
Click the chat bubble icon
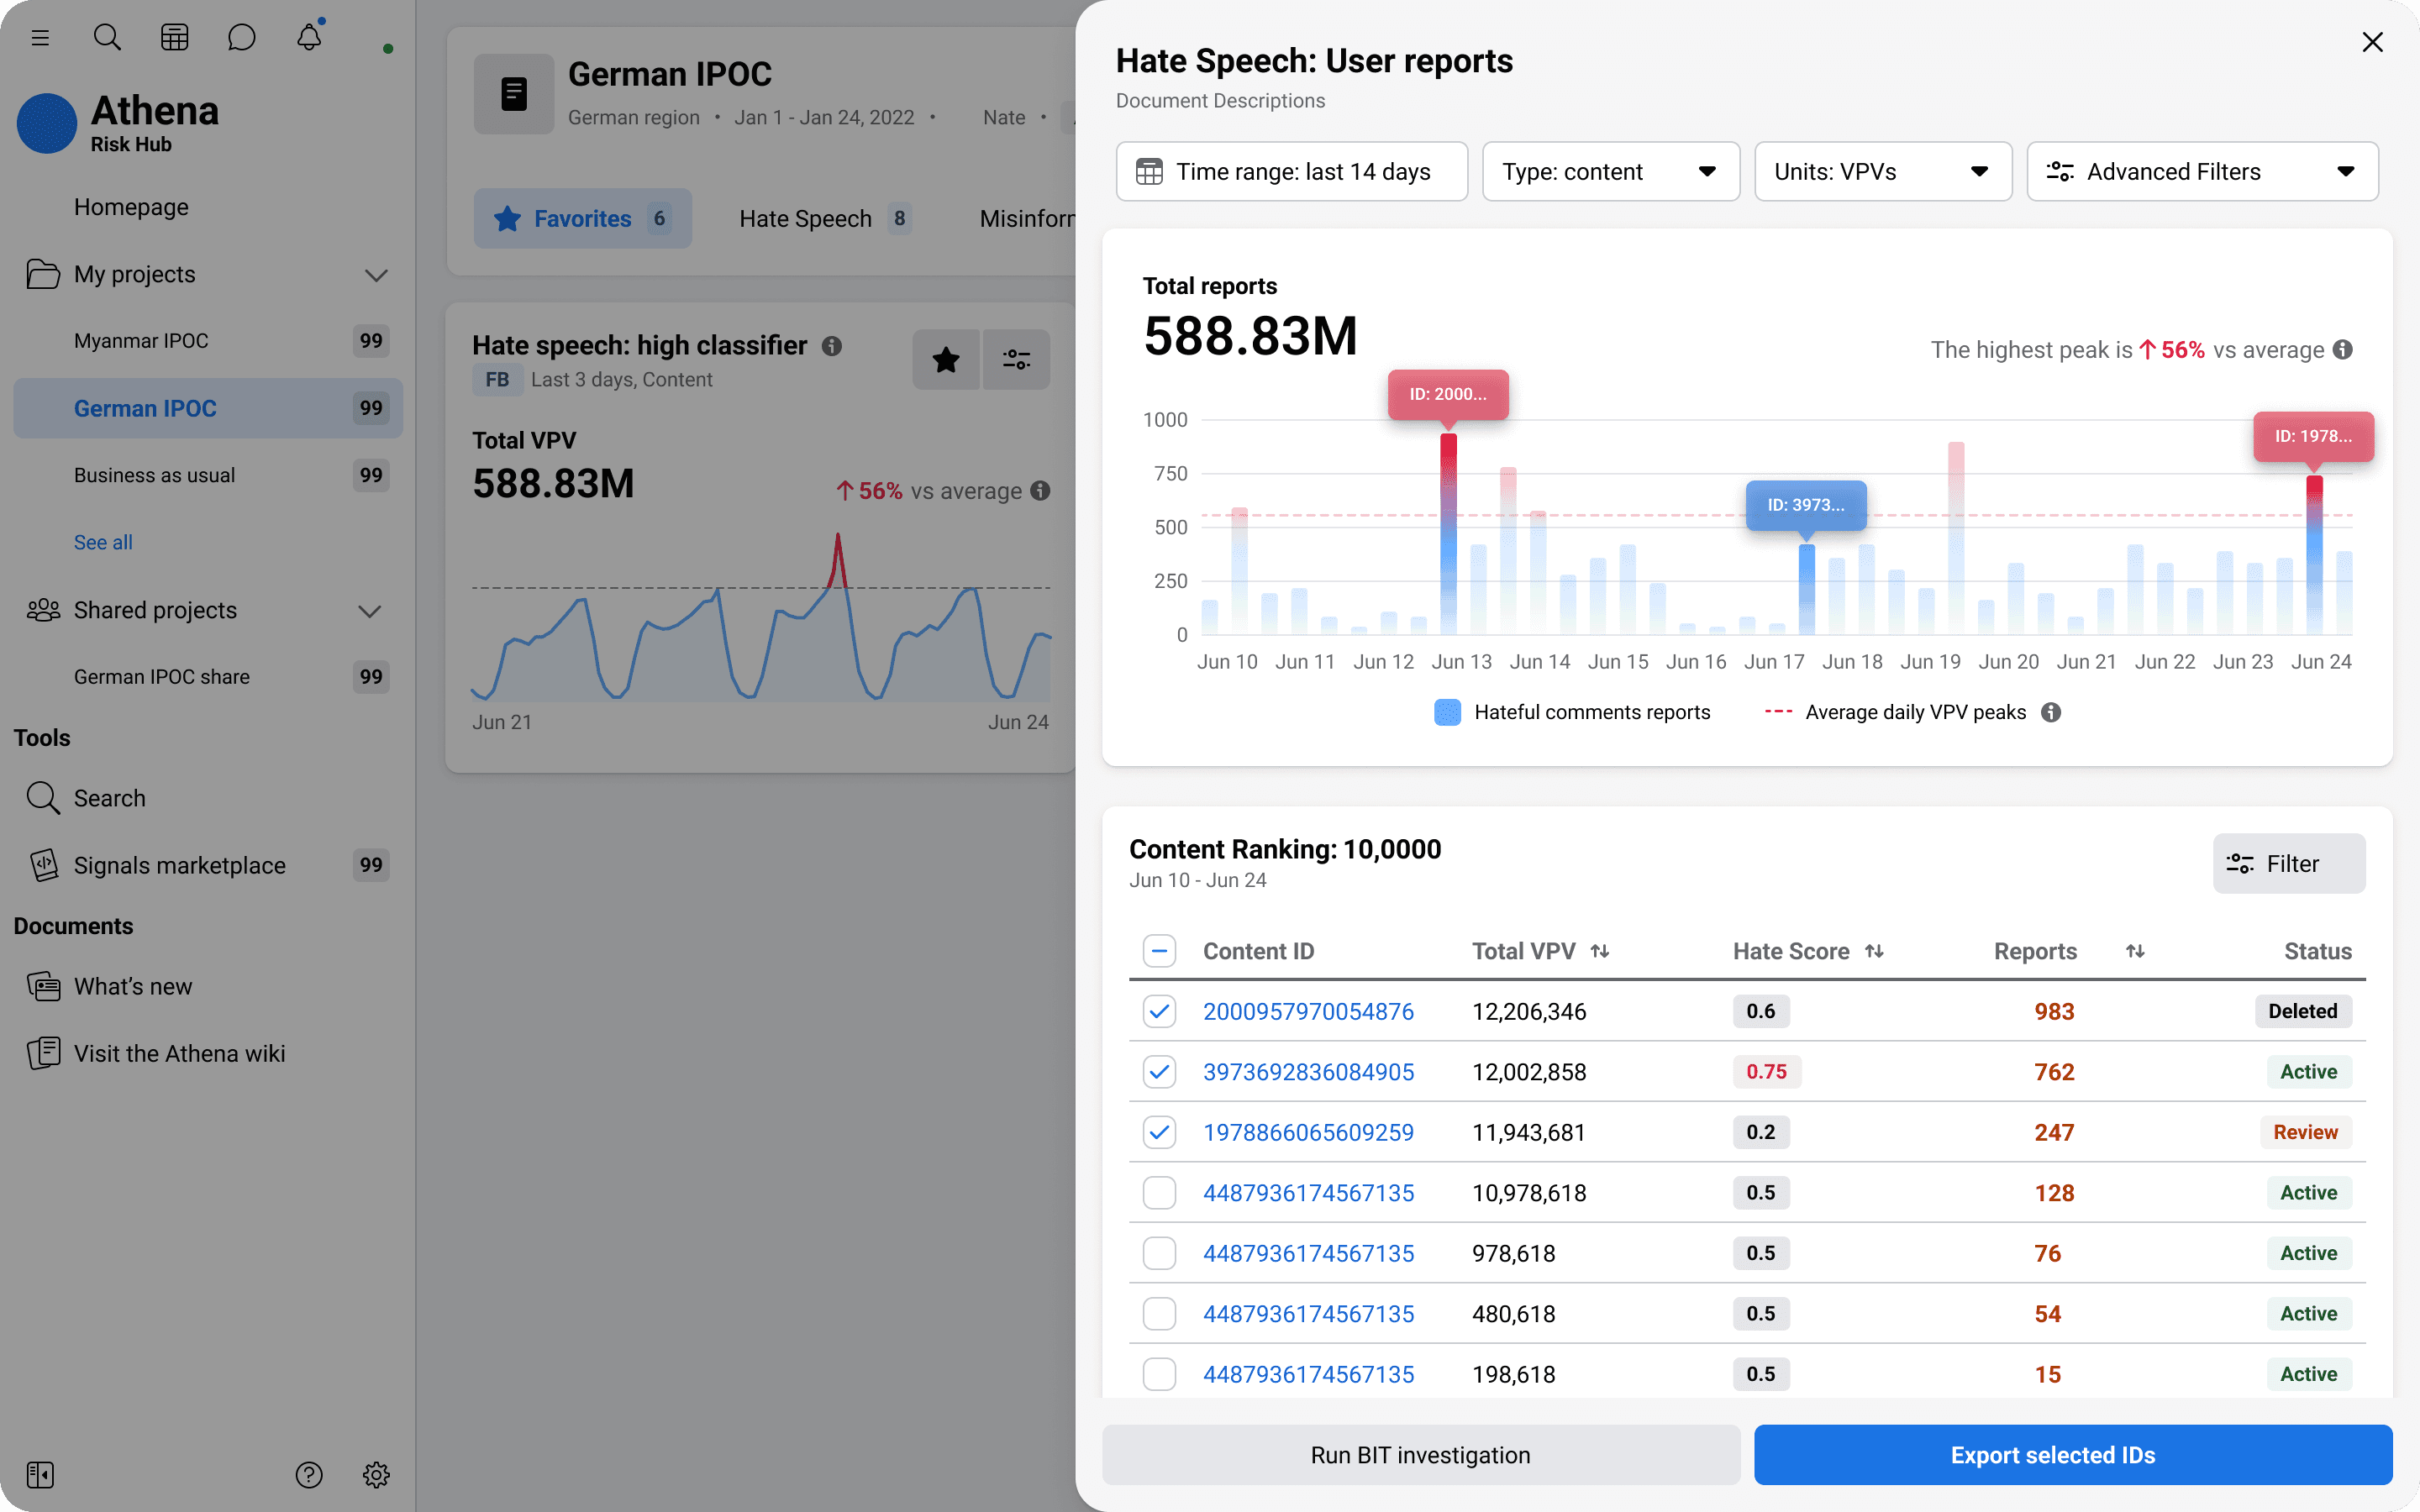(241, 38)
